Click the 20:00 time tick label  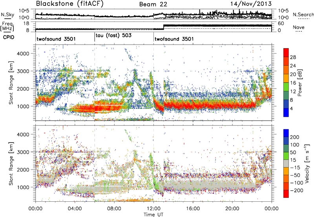point(232,209)
